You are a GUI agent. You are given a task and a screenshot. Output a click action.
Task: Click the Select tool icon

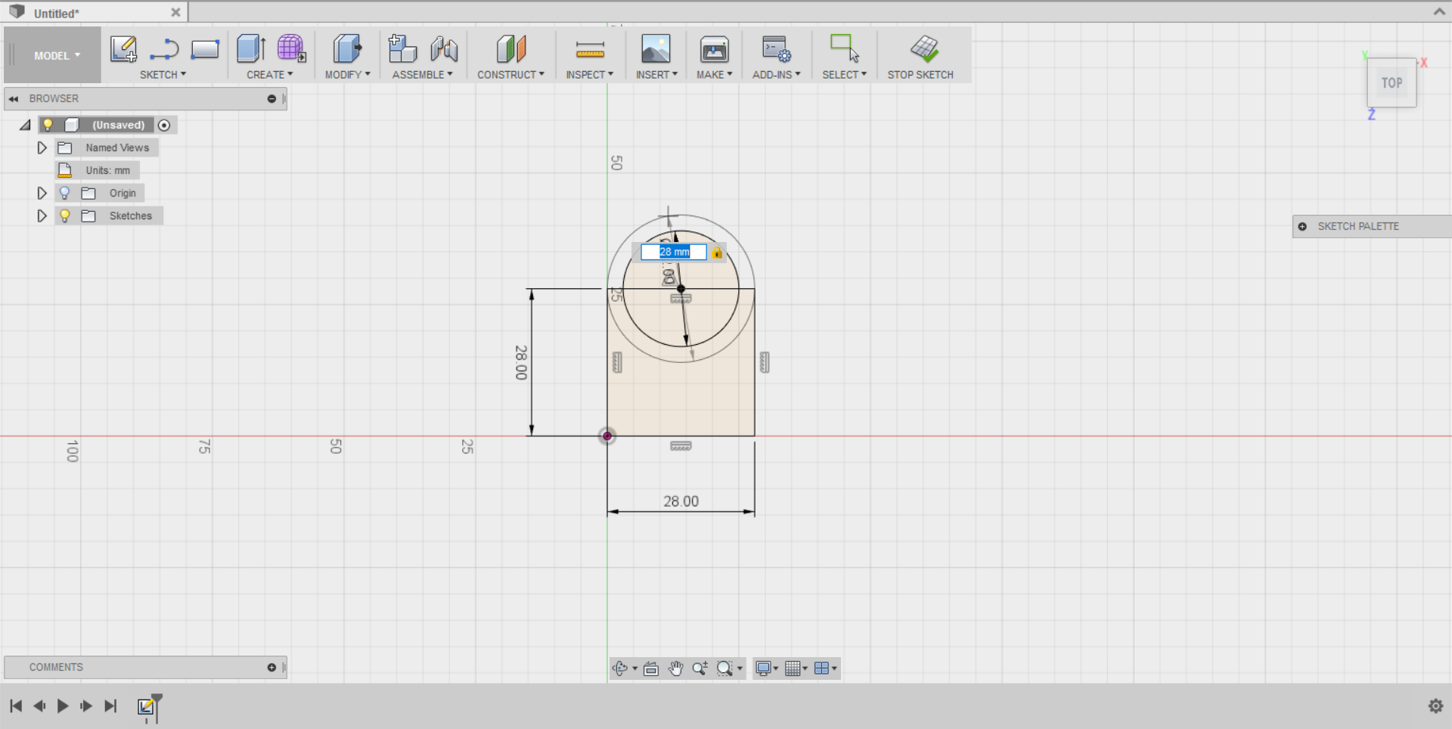845,48
